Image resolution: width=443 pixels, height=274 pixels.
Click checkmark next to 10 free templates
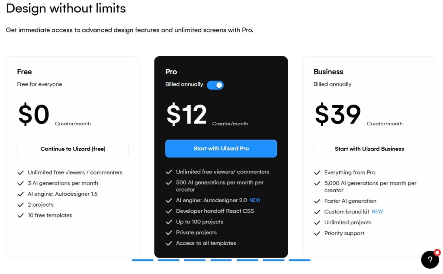point(21,216)
